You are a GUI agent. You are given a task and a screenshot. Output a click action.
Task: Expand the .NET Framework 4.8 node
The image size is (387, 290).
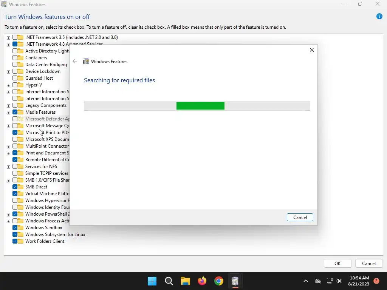click(8, 45)
